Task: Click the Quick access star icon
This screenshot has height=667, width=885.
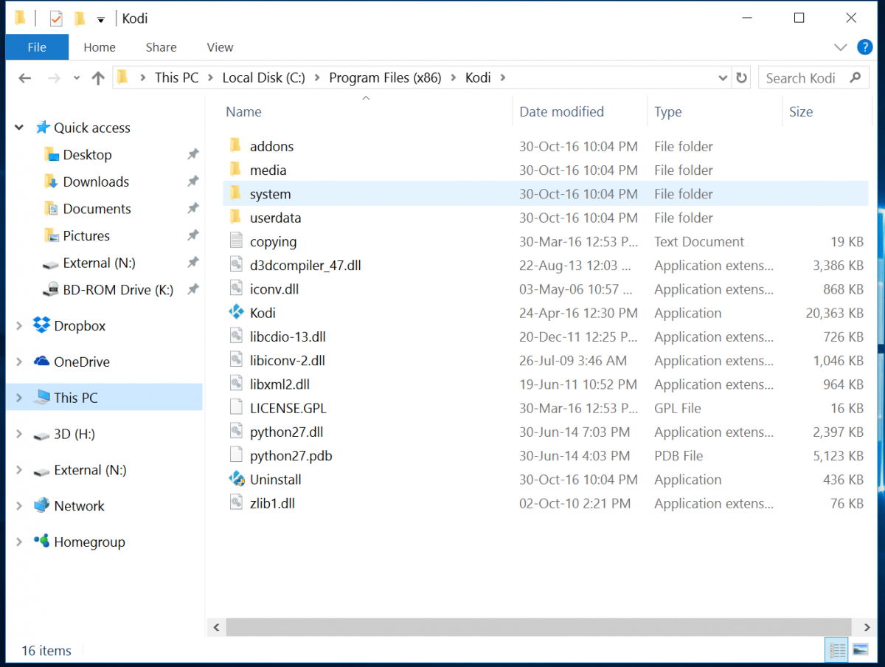Action: tap(42, 128)
